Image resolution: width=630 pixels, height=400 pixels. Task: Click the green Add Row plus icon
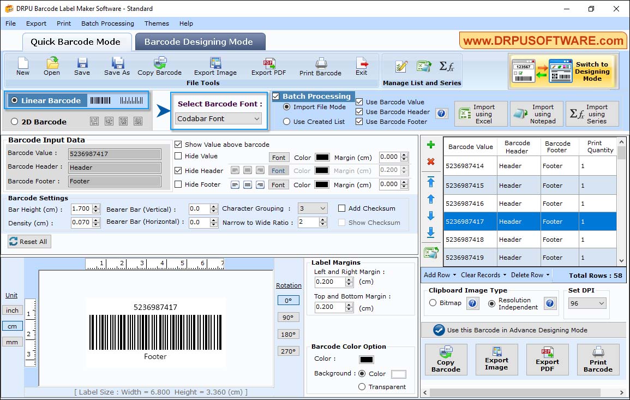[x=431, y=145]
